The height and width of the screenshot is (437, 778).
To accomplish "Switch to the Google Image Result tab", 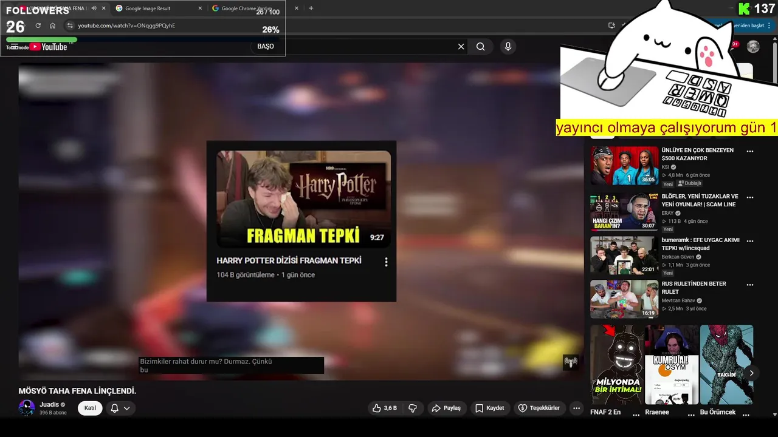I will click(x=156, y=8).
